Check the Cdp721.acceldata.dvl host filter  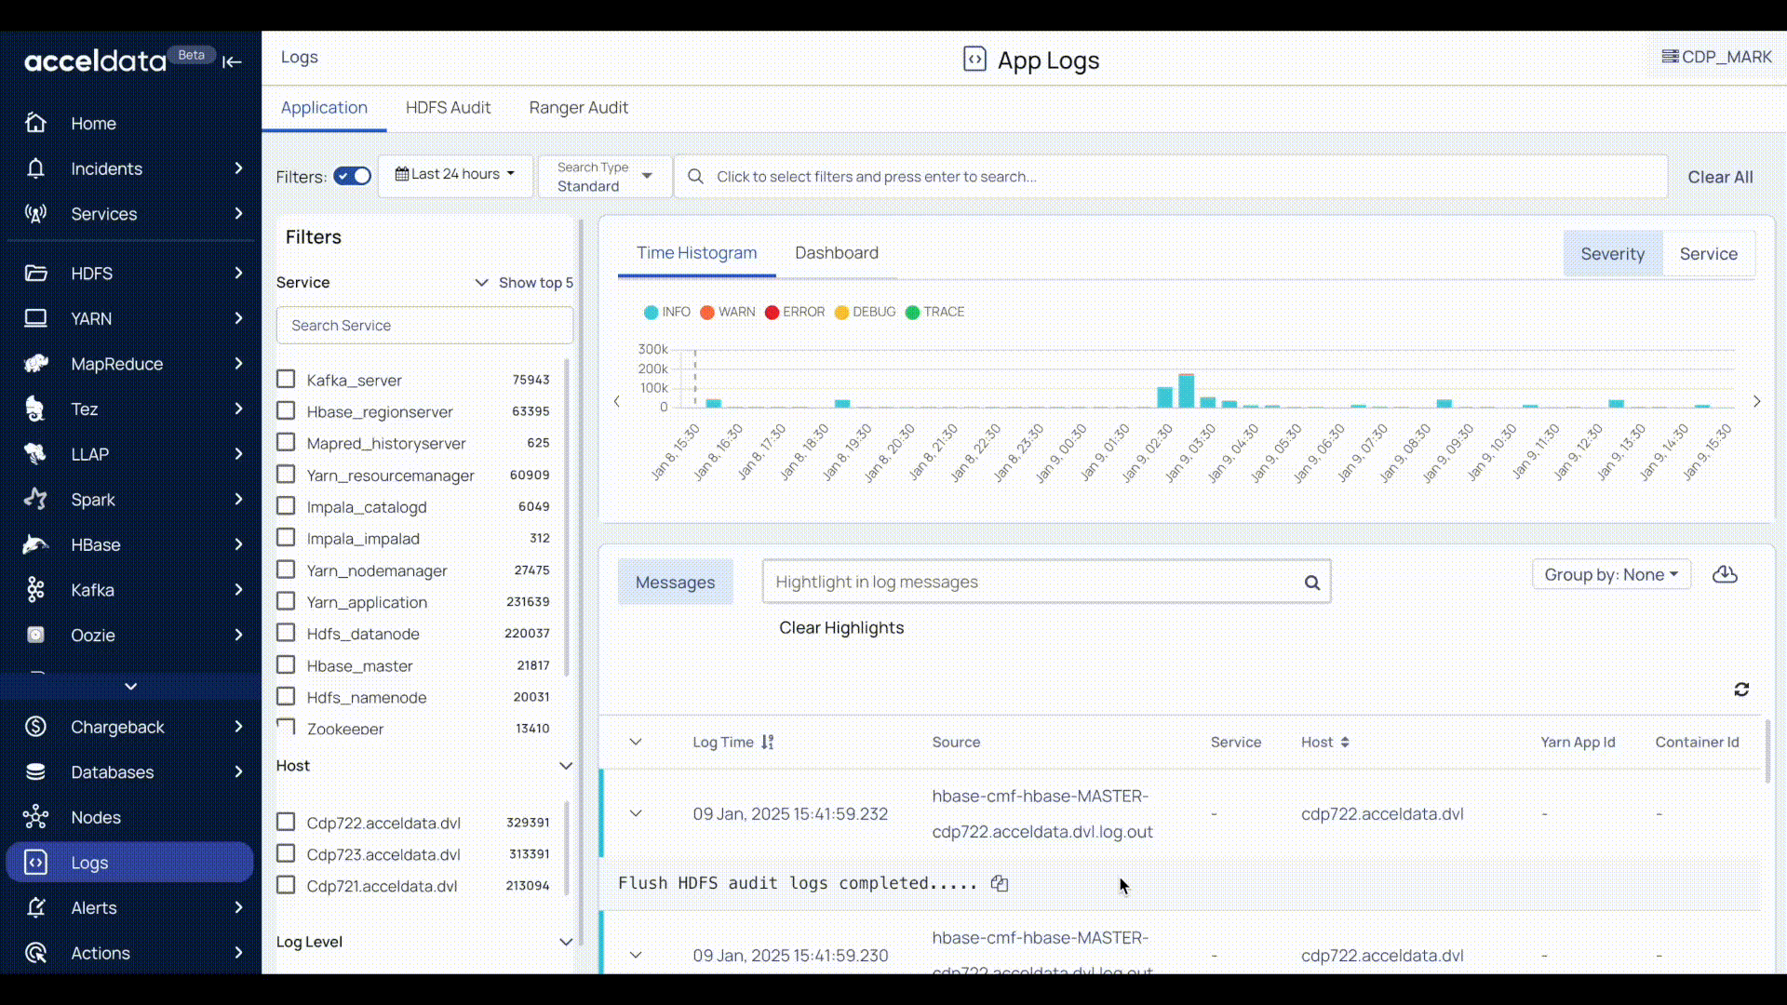click(286, 886)
